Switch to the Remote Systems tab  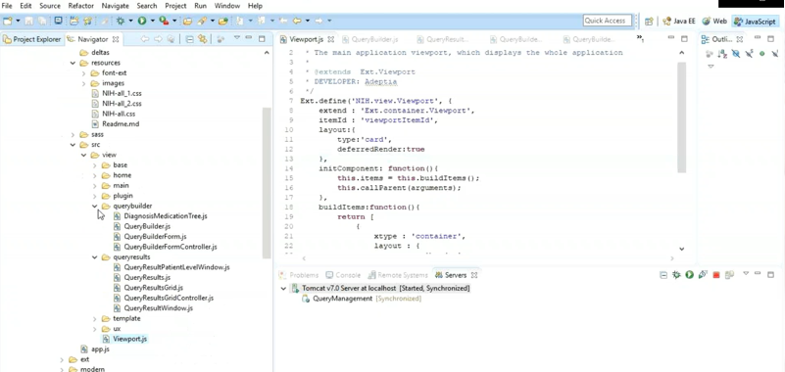click(x=398, y=275)
